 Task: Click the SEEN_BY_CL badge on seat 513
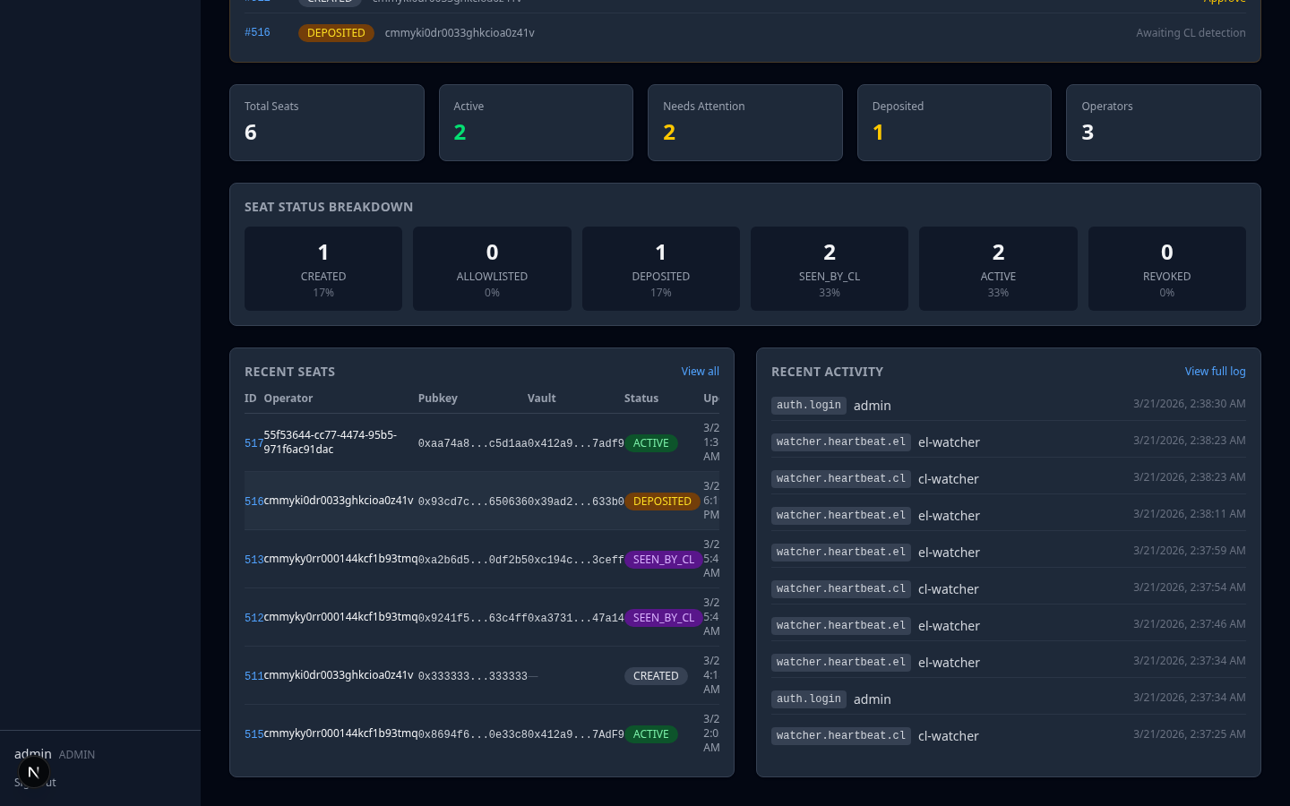point(664,559)
